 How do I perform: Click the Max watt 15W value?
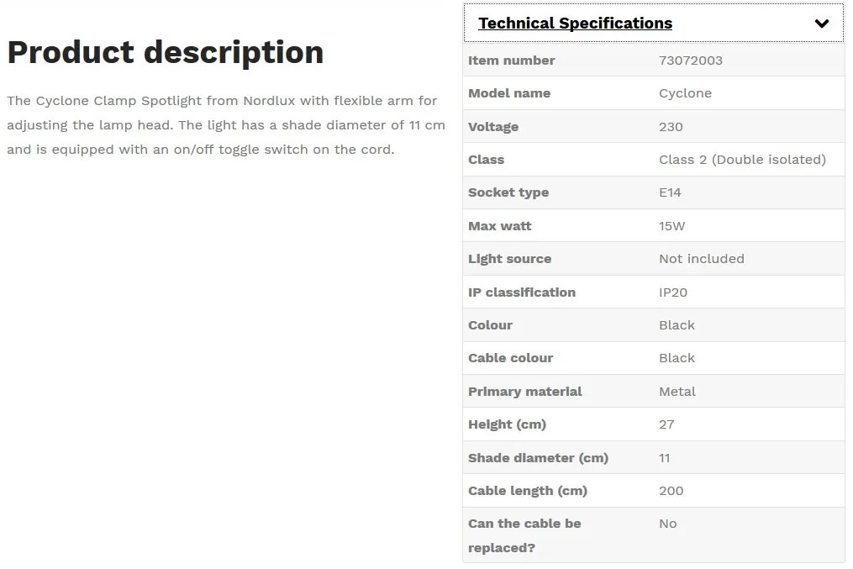(x=671, y=226)
